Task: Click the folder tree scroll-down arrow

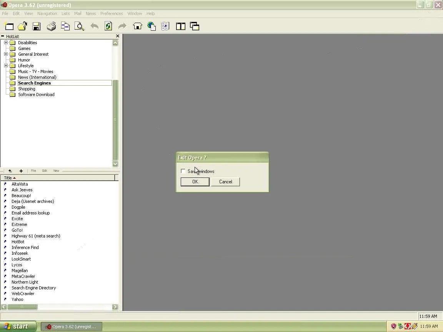Action: [x=115, y=164]
